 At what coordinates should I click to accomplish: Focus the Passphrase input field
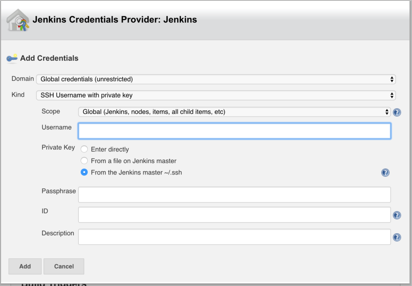coord(235,195)
